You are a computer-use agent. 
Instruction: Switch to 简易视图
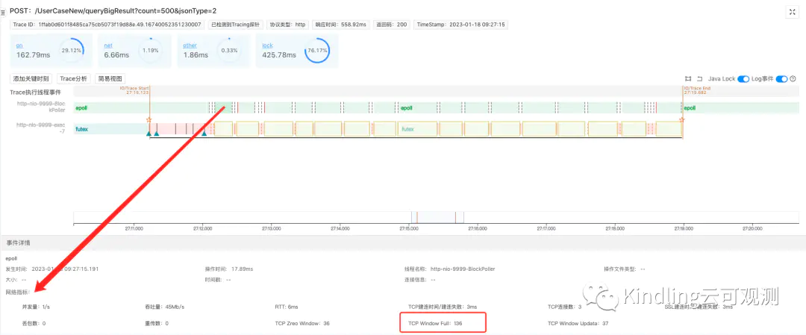tap(110, 78)
